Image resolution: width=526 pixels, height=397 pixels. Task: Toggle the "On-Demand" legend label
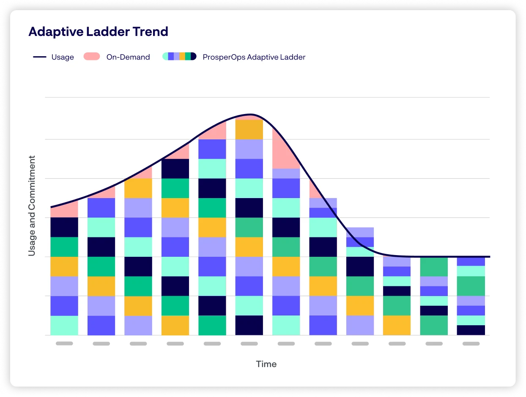point(128,57)
